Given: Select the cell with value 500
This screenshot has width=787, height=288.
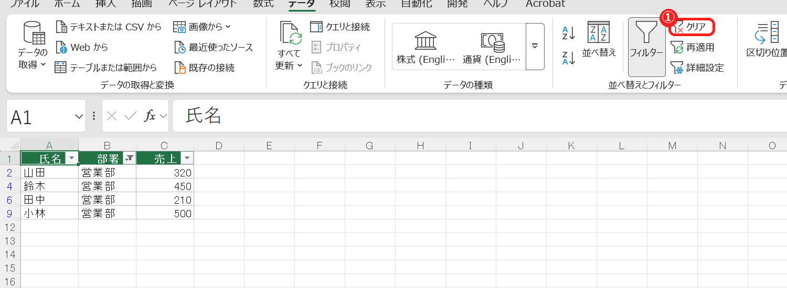Looking at the screenshot, I should tap(165, 213).
